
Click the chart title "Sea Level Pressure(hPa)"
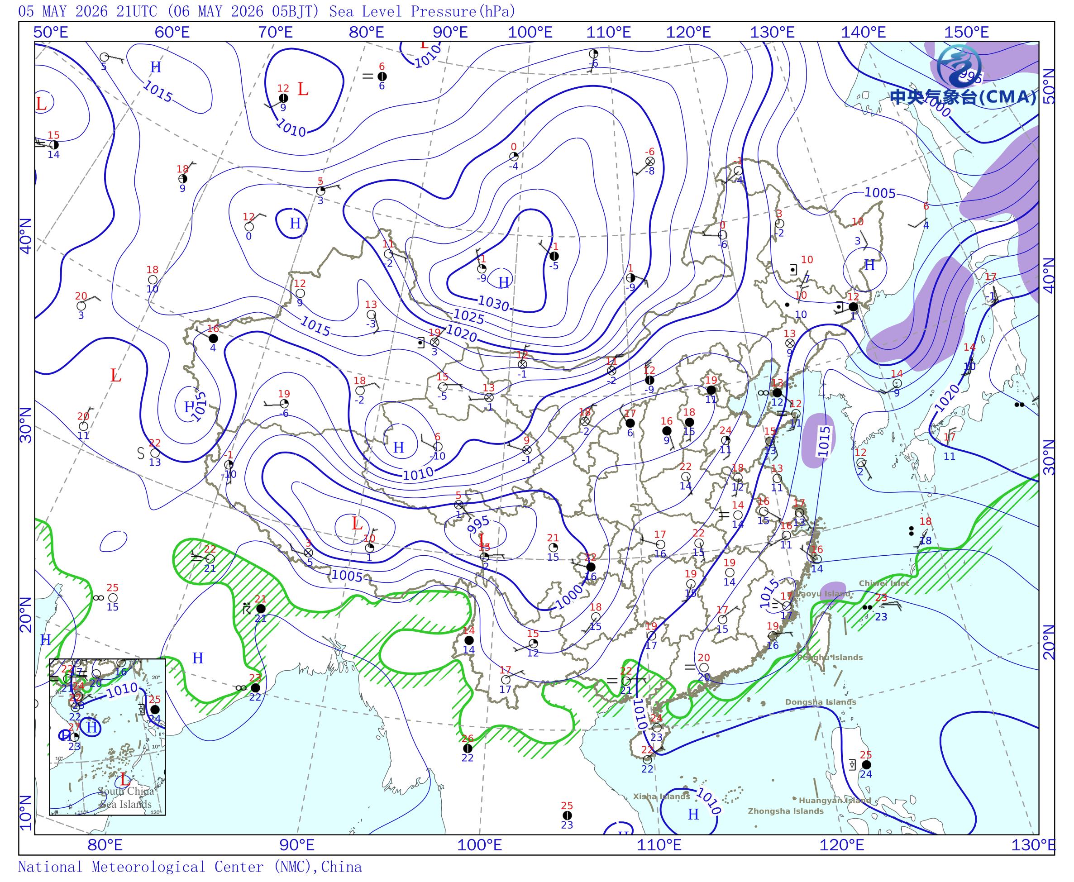(422, 11)
